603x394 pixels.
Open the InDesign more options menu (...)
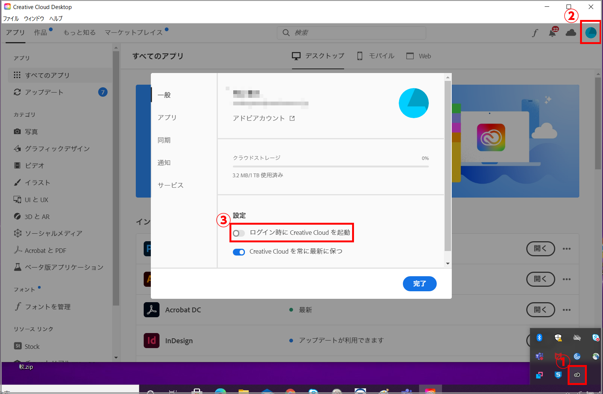[567, 340]
